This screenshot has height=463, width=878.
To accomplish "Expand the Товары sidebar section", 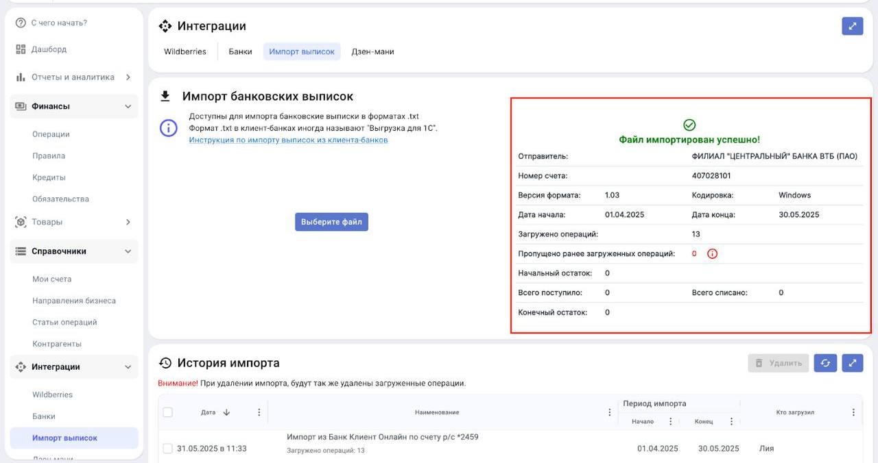I will point(128,222).
